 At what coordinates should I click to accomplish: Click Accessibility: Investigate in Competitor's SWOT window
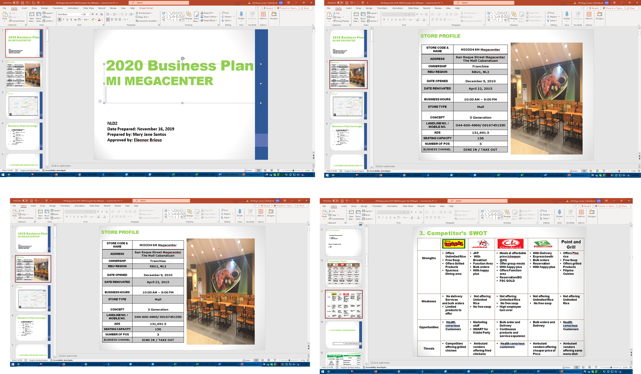coord(374,368)
